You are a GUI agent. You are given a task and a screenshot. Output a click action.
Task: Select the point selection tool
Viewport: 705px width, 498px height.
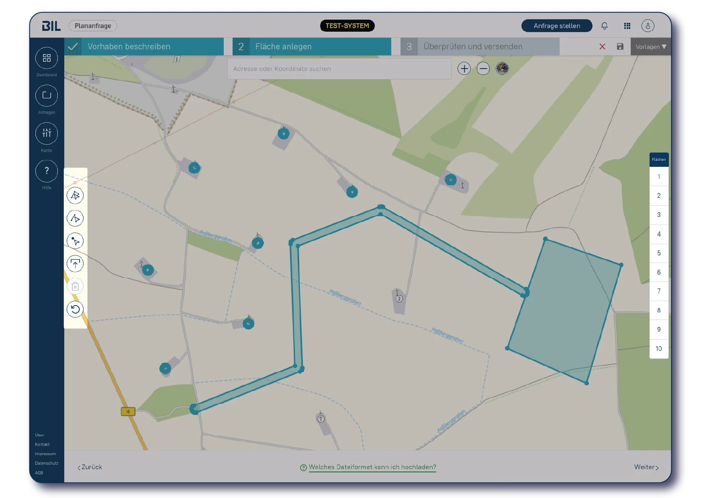75,241
